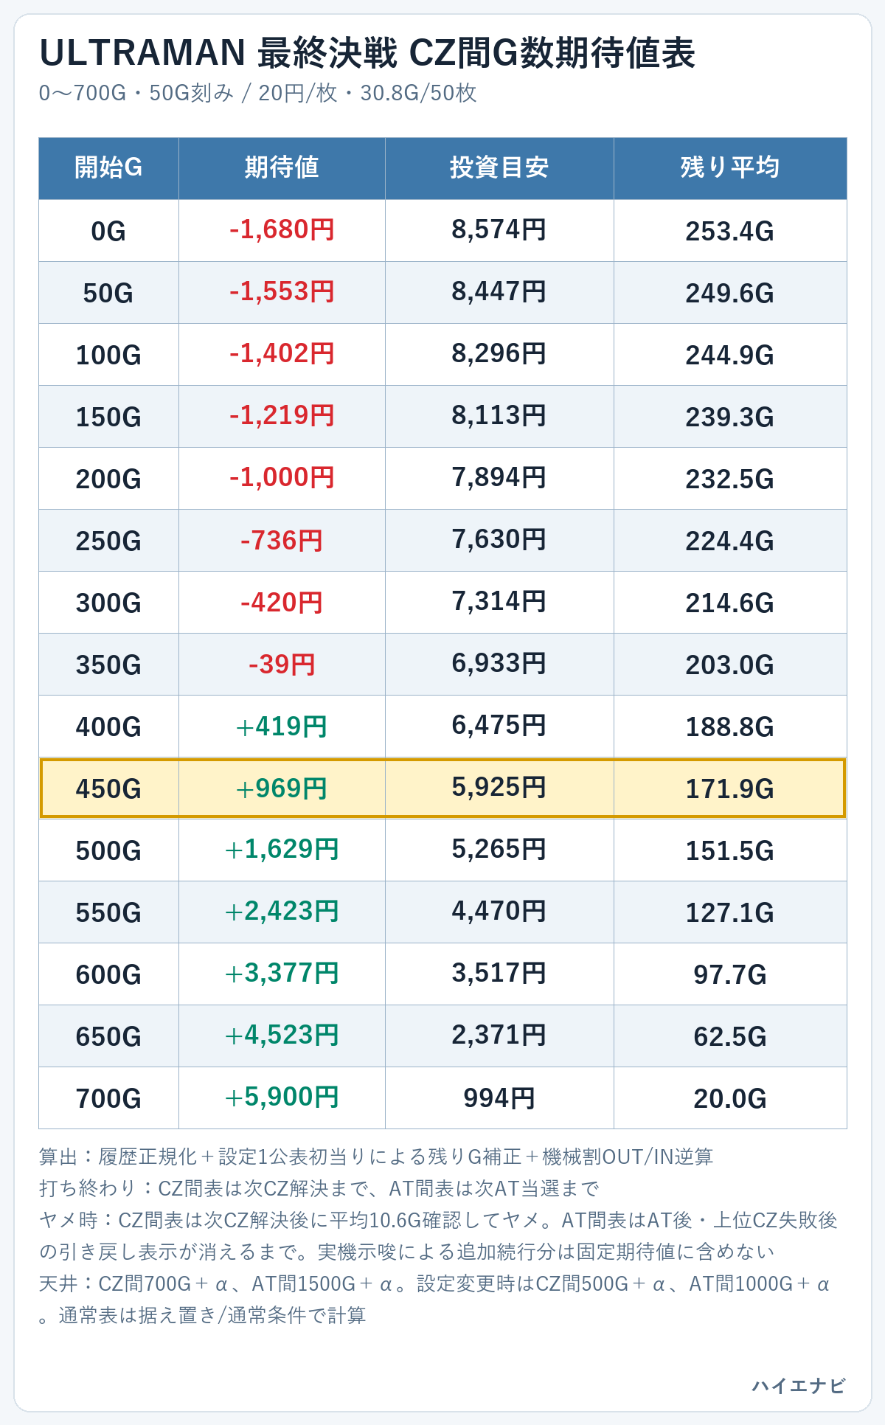Click the 97.7G cell
Image resolution: width=885 pixels, height=1425 pixels.
click(x=730, y=975)
